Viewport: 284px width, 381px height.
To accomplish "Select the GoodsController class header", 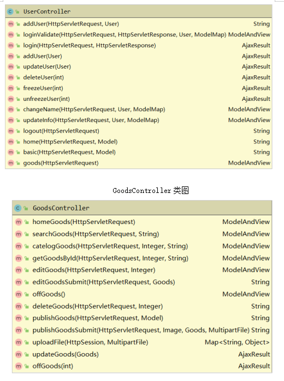I will click(142, 208).
